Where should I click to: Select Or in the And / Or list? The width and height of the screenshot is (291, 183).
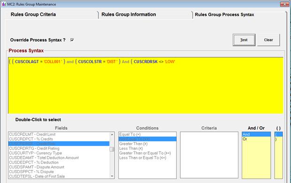click(x=256, y=139)
